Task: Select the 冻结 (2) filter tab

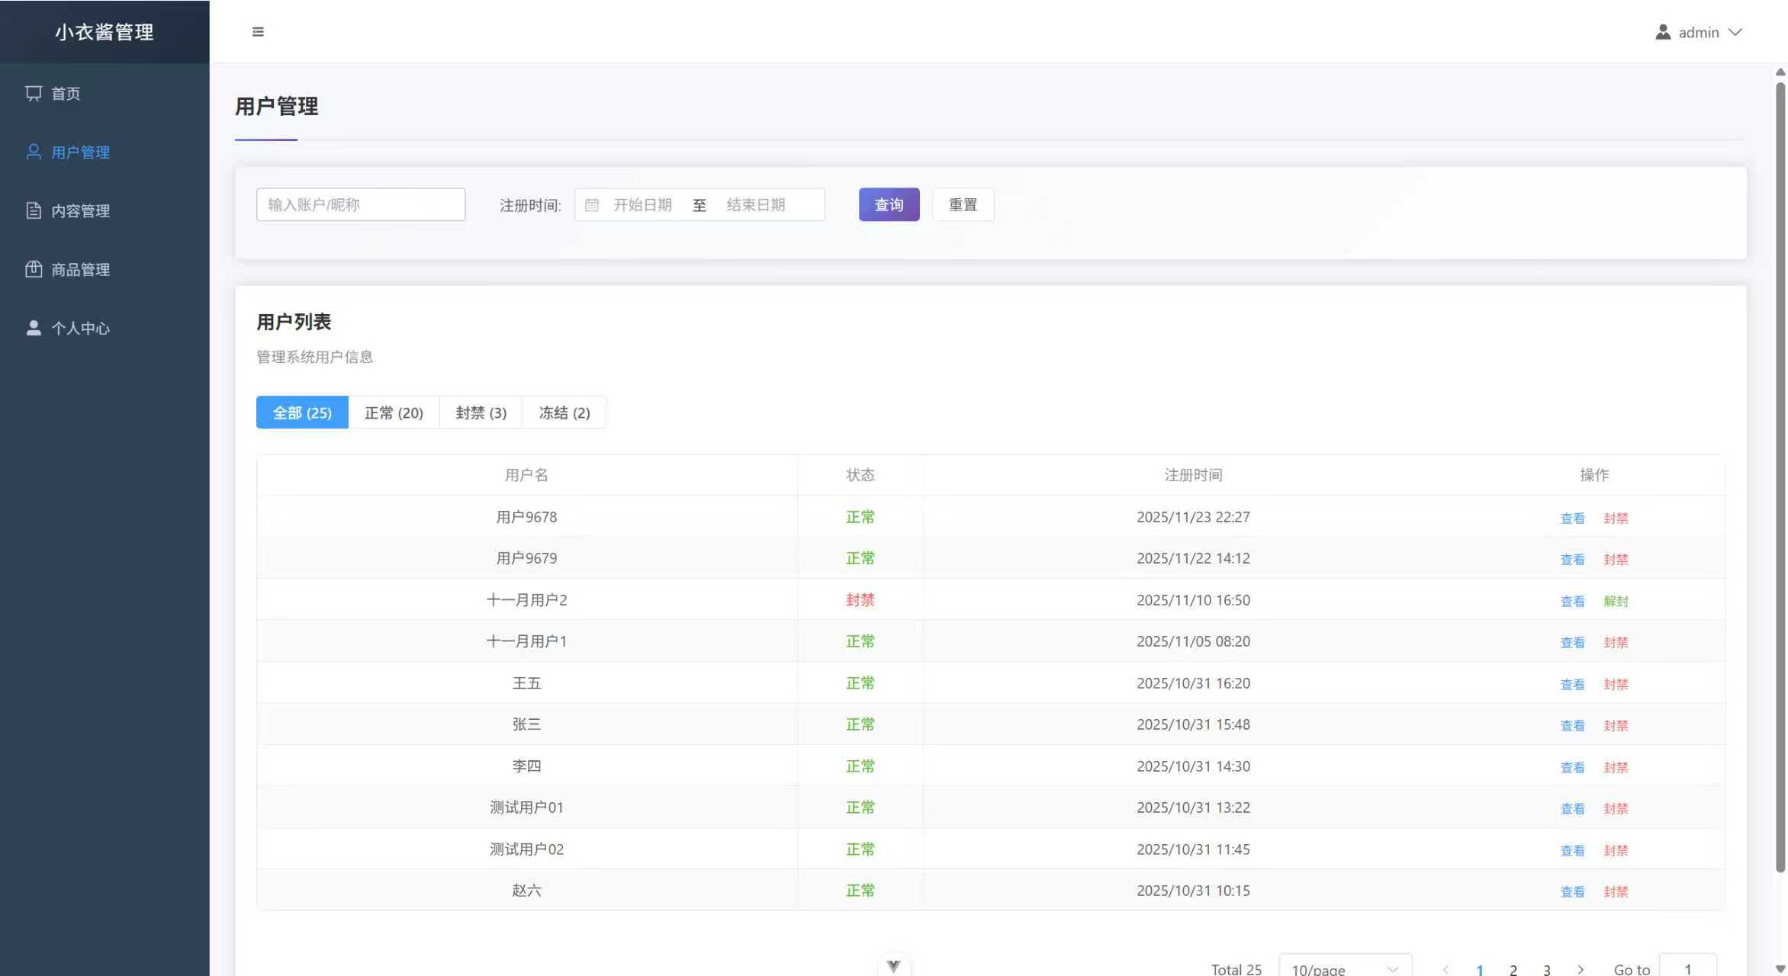Action: click(x=564, y=413)
